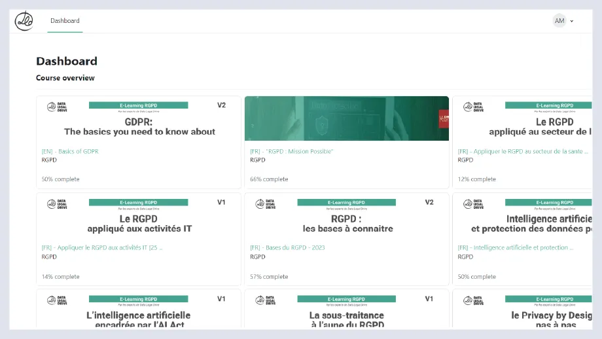Screen dimensions: 602x339
Task: Click the RGPD Mission Possible green thumbnail
Action: point(347,118)
